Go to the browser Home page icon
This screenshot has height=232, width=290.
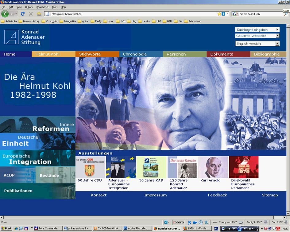pyautogui.click(x=39, y=14)
